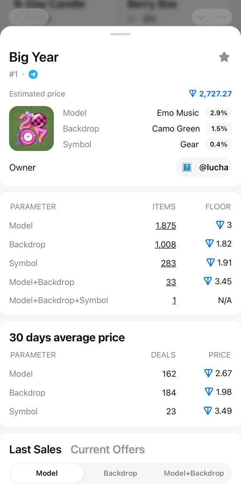This screenshot has height=485, width=241.
Task: Select the Model+Backdrop filter segment
Action: pos(194,473)
